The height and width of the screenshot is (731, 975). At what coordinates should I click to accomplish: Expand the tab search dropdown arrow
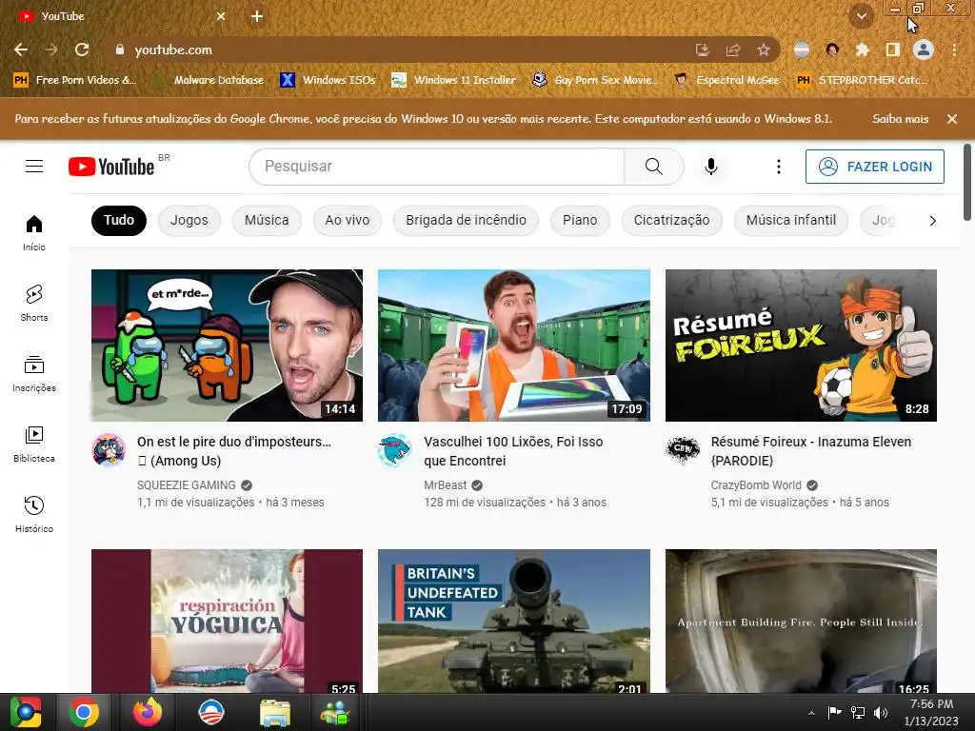[861, 16]
